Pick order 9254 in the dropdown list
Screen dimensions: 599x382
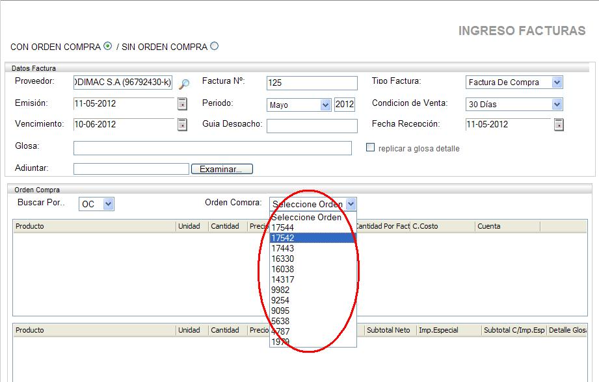313,300
